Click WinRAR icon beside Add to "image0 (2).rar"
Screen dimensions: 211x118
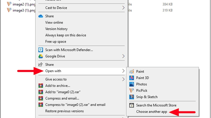click(41, 92)
